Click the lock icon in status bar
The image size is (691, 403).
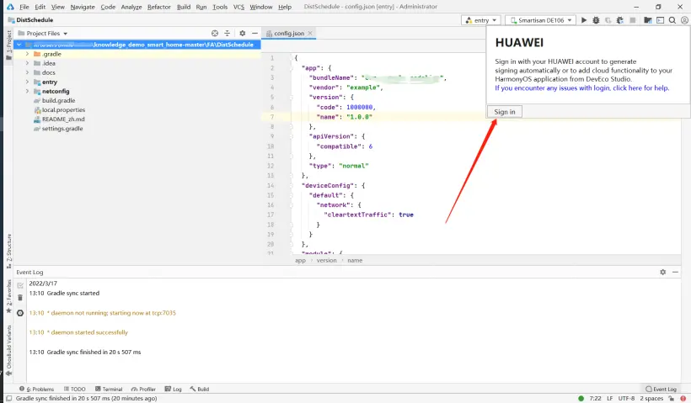[671, 398]
